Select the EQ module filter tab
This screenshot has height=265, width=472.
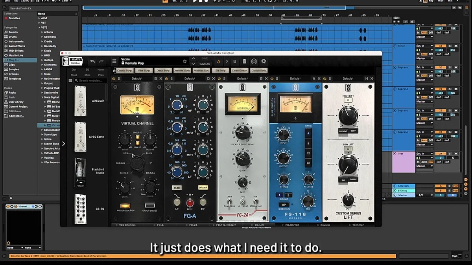point(87,69)
